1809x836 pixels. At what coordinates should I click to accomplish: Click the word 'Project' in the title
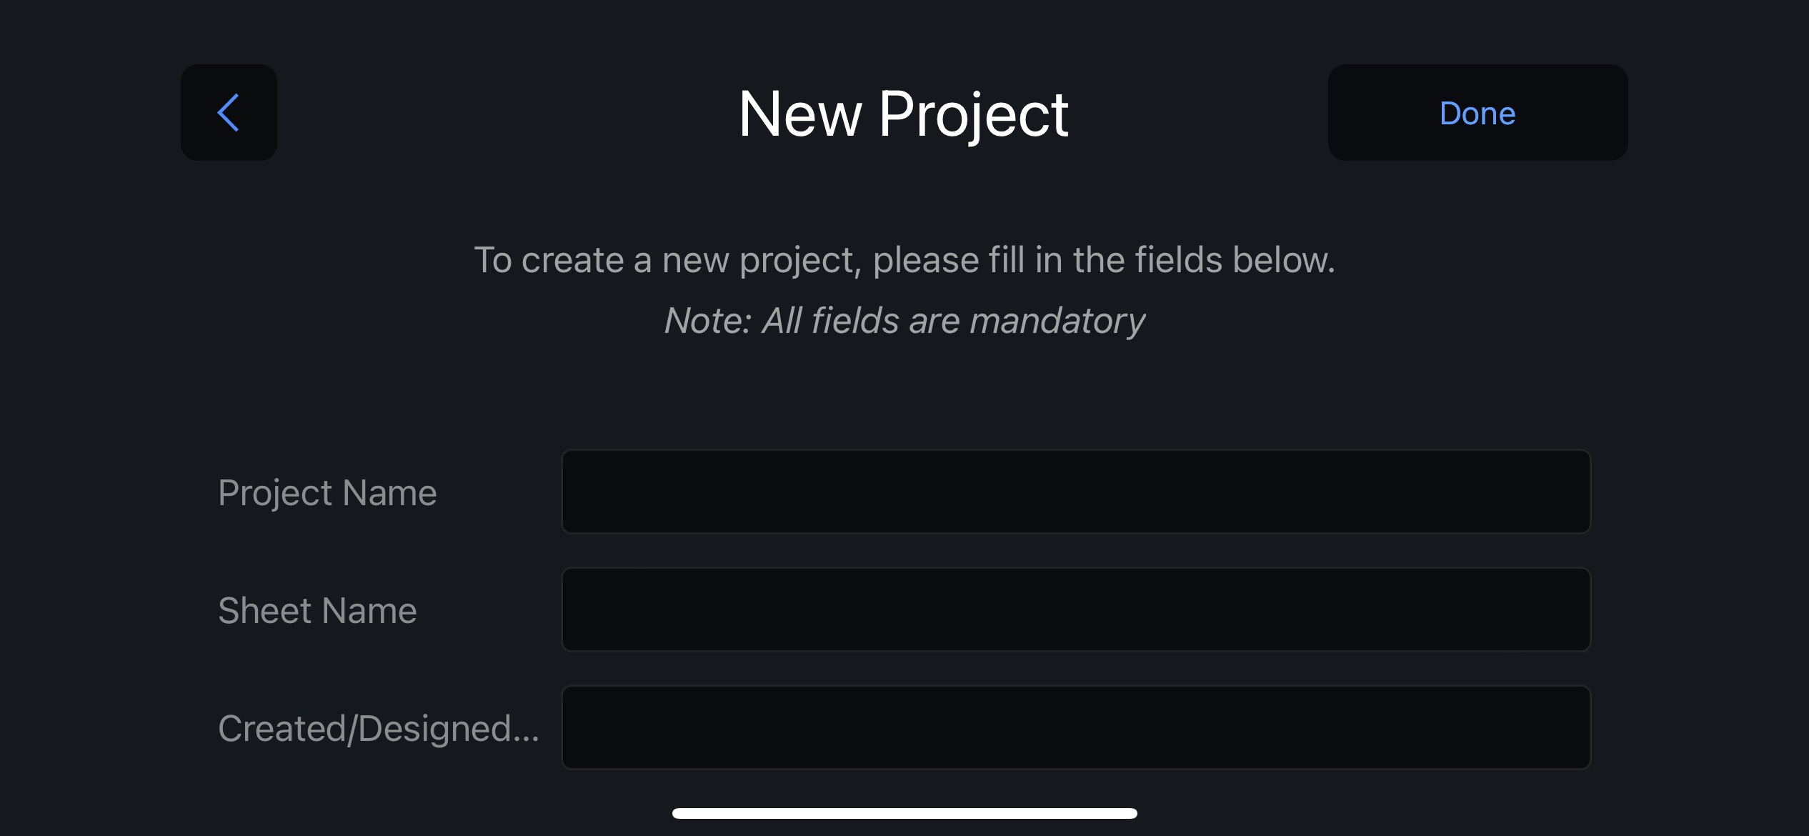pos(973,116)
